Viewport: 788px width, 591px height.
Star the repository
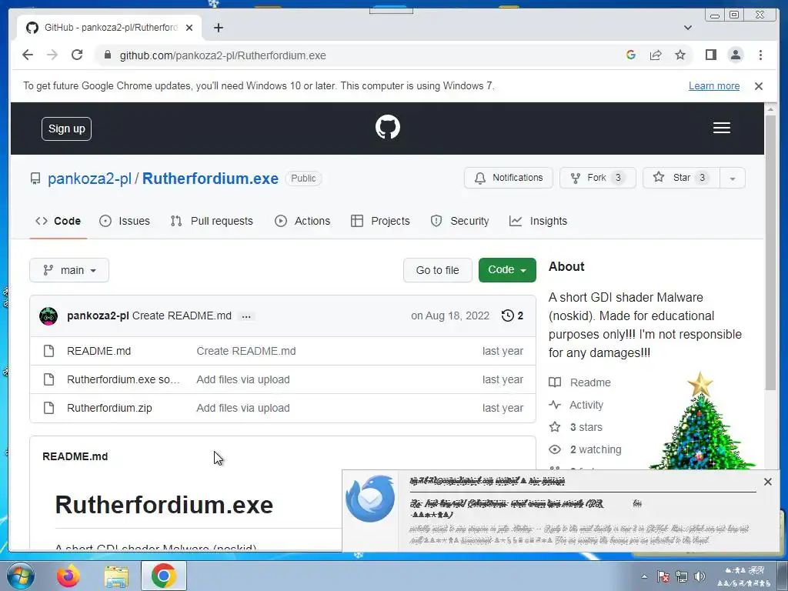681,178
